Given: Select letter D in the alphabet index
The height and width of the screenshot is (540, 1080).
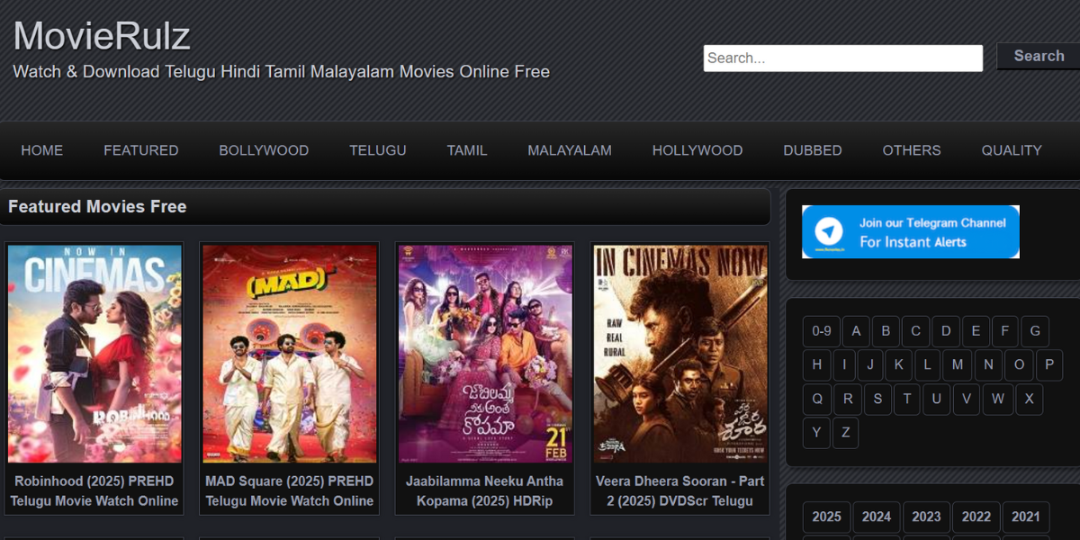Looking at the screenshot, I should (x=945, y=331).
